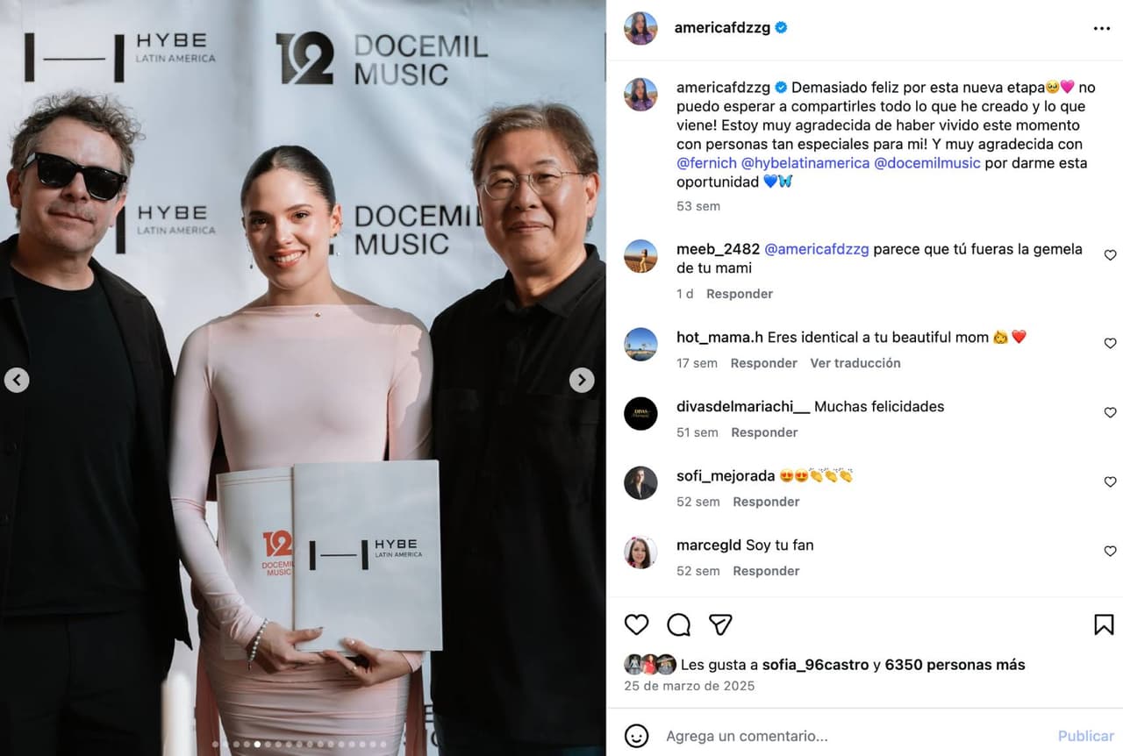Open the @hybelatinamerica mention link

point(805,163)
